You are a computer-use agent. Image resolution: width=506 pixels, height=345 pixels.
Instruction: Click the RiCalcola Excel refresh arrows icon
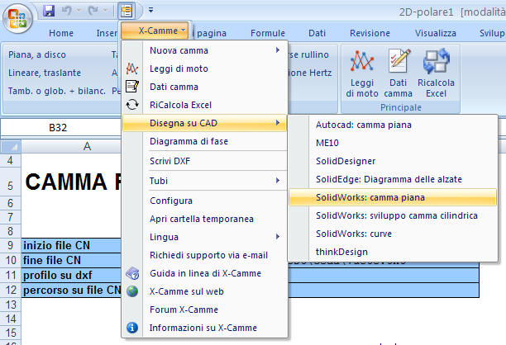point(132,105)
